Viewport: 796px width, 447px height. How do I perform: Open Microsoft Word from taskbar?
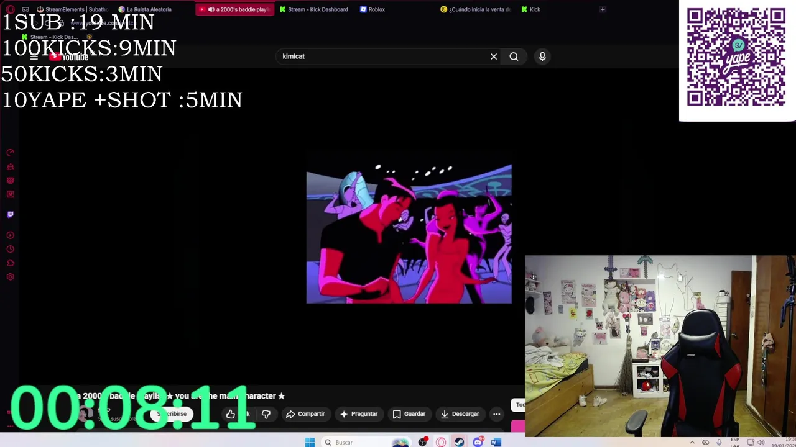pyautogui.click(x=496, y=442)
